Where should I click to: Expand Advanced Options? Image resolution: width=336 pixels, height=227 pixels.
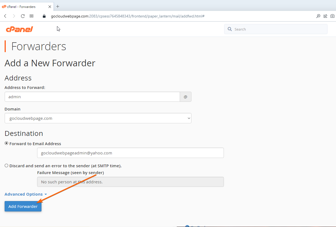[x=26, y=194]
